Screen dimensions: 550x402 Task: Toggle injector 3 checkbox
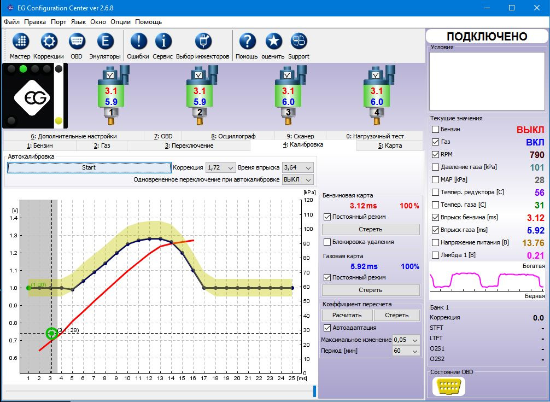[x=287, y=75]
